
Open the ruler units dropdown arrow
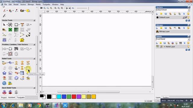click(x=153, y=12)
